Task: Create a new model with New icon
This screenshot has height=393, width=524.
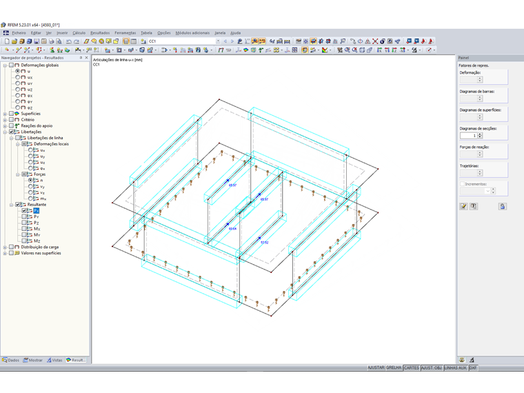Action: coord(7,41)
